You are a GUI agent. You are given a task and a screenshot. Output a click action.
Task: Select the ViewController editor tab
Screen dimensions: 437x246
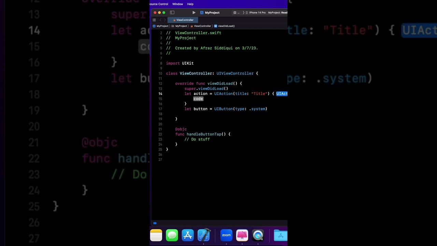click(x=183, y=20)
